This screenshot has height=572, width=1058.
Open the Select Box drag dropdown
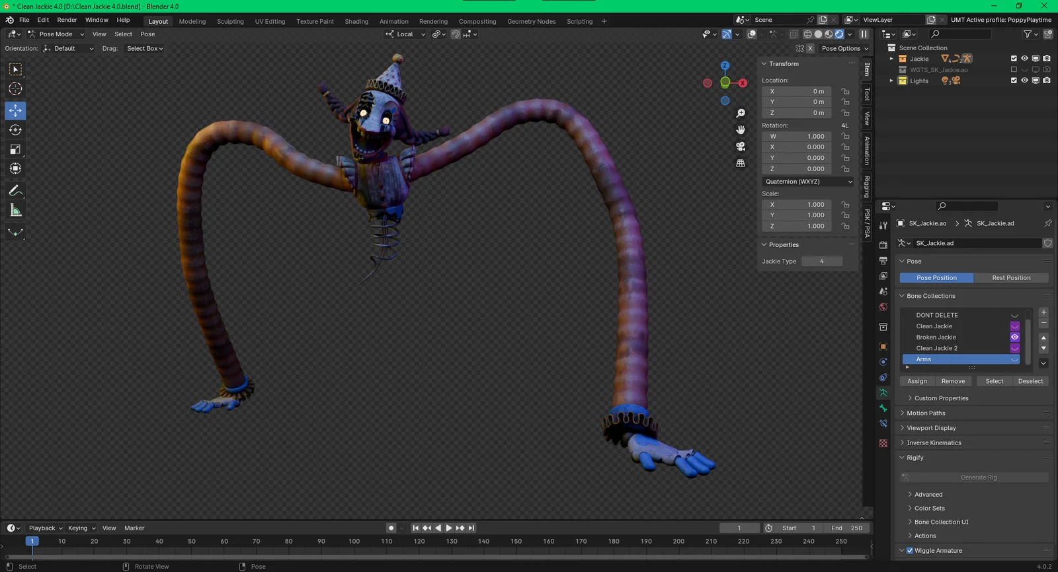[145, 48]
